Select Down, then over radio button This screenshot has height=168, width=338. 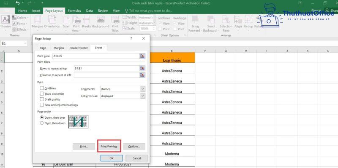tap(42, 117)
